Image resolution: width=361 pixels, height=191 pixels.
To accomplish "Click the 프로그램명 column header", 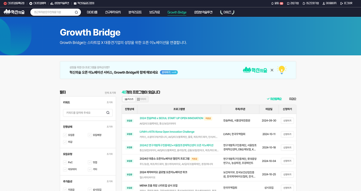I will pos(179,109).
